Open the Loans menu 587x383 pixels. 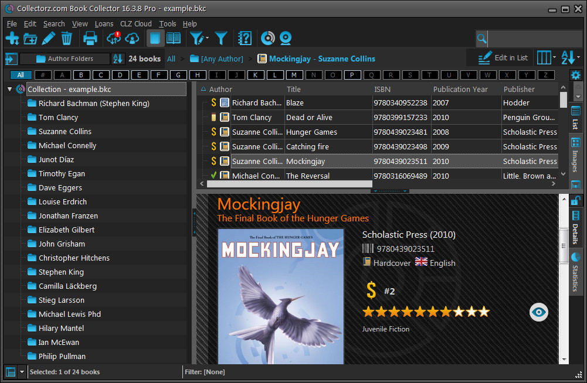point(104,24)
